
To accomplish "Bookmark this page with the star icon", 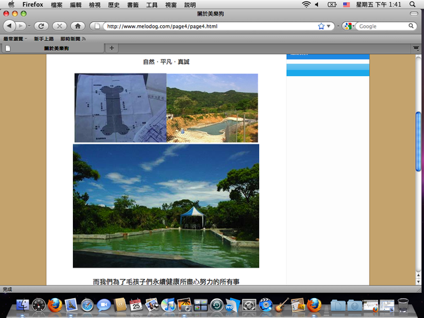I will [321, 26].
